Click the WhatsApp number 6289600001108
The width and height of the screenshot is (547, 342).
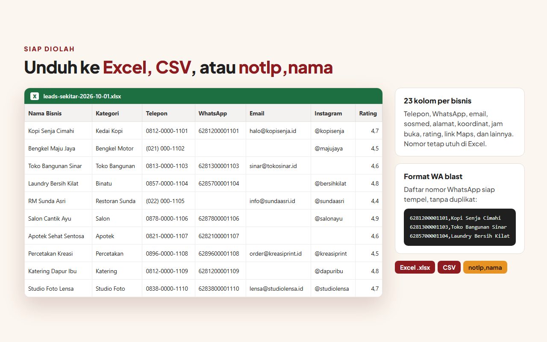pos(219,254)
